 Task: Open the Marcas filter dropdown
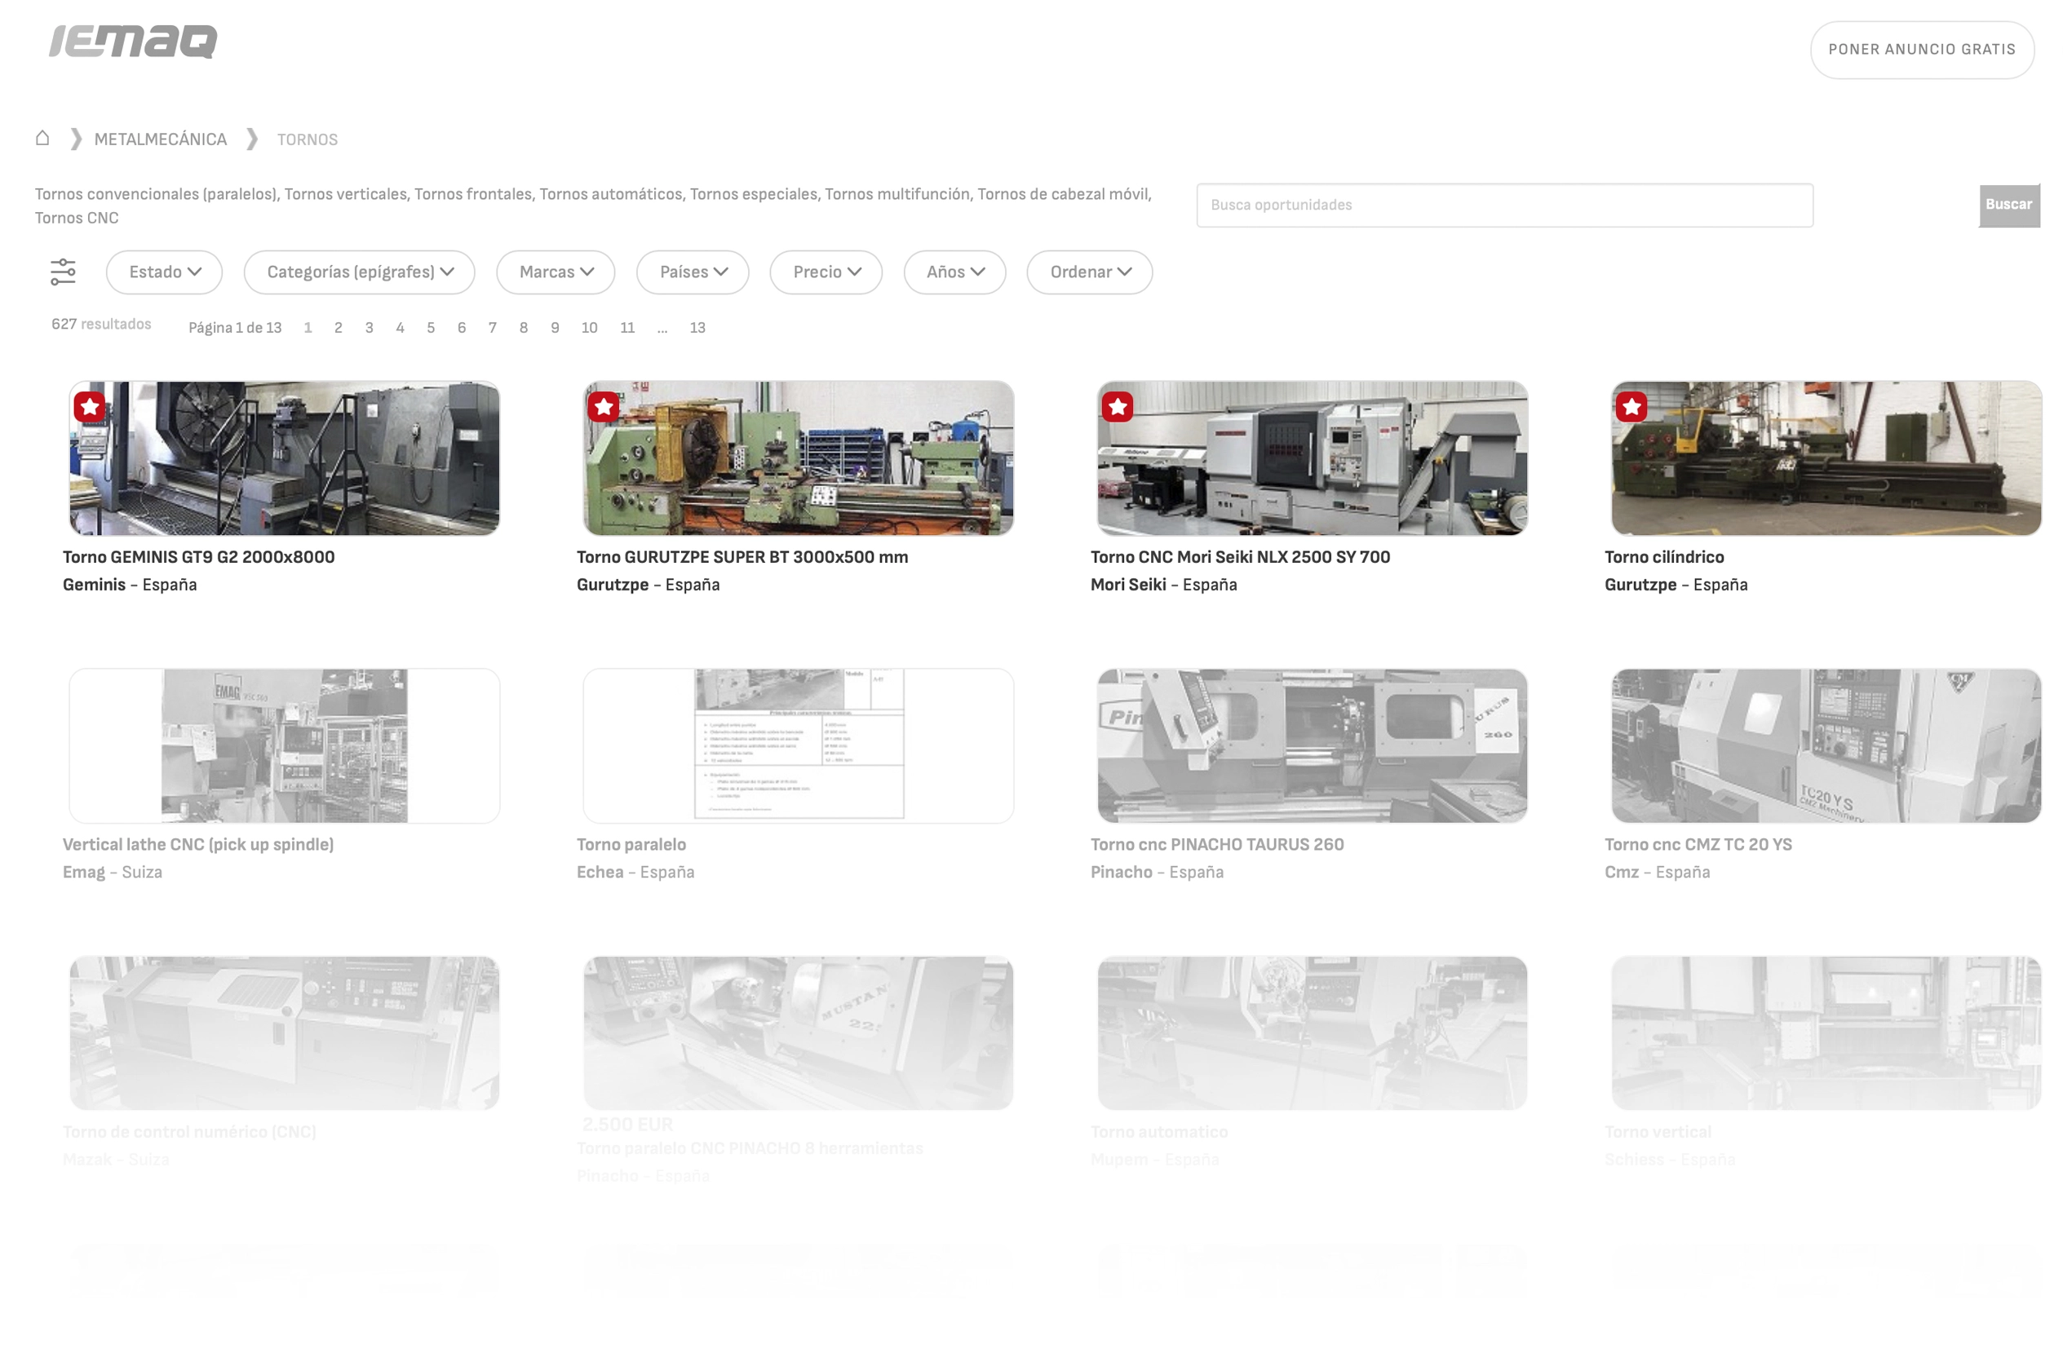pos(555,272)
